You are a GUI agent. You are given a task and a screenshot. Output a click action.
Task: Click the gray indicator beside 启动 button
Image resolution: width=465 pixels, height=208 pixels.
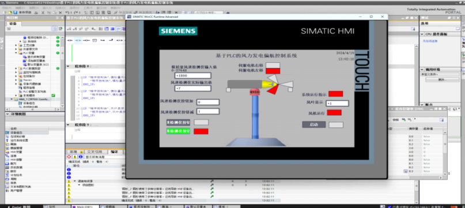point(336,124)
